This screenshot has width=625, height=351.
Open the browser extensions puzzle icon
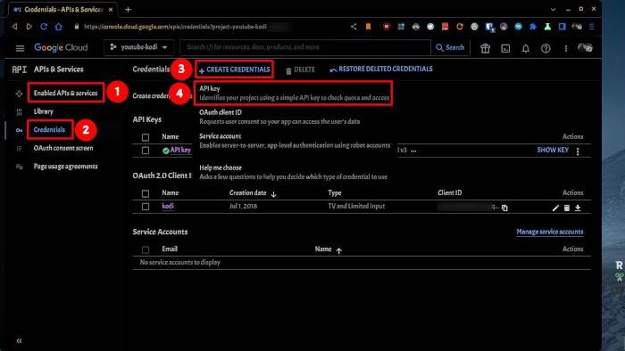[533, 27]
